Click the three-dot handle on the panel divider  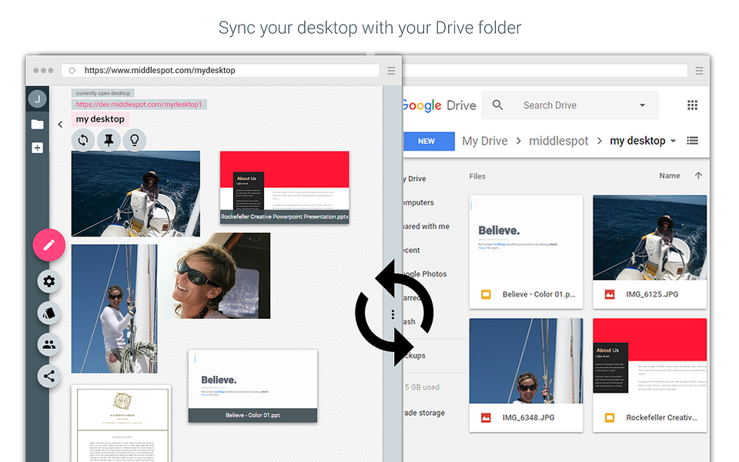[x=393, y=315]
